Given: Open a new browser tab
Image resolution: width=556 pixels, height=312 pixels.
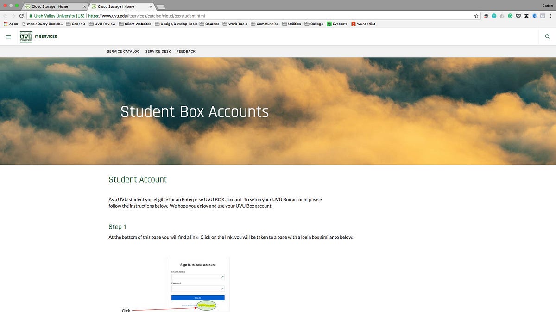Looking at the screenshot, I should pos(161,7).
